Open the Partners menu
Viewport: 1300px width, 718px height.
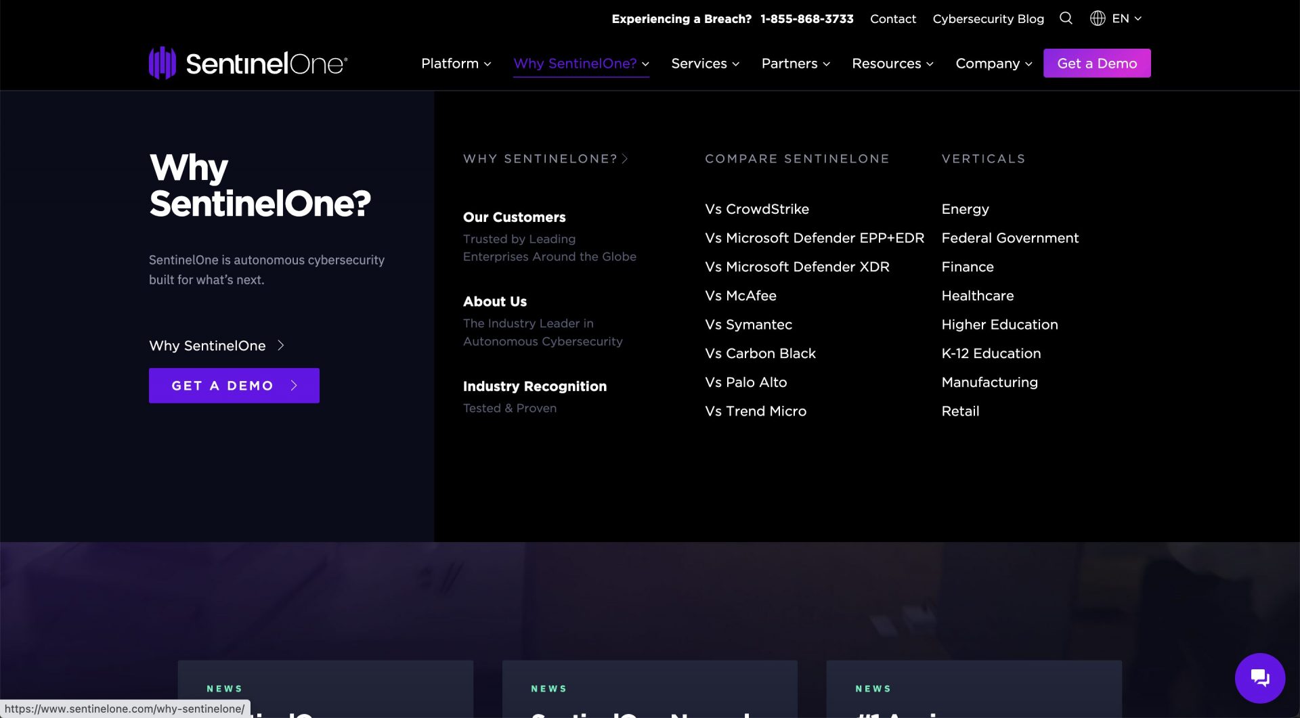(796, 63)
